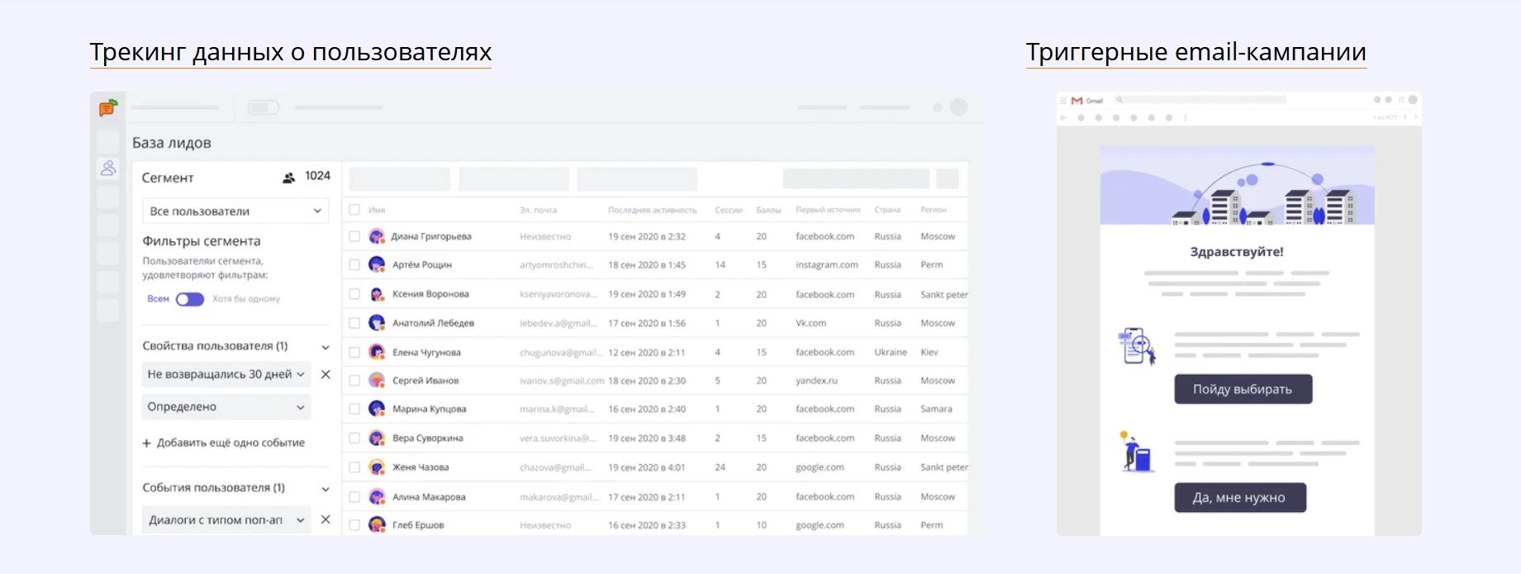Open the 'Все пользователи' segment dropdown
Viewport: 1521px width, 574px height.
235,211
